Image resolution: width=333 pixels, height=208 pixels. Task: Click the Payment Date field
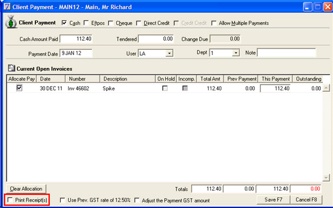pyautogui.click(x=76, y=53)
